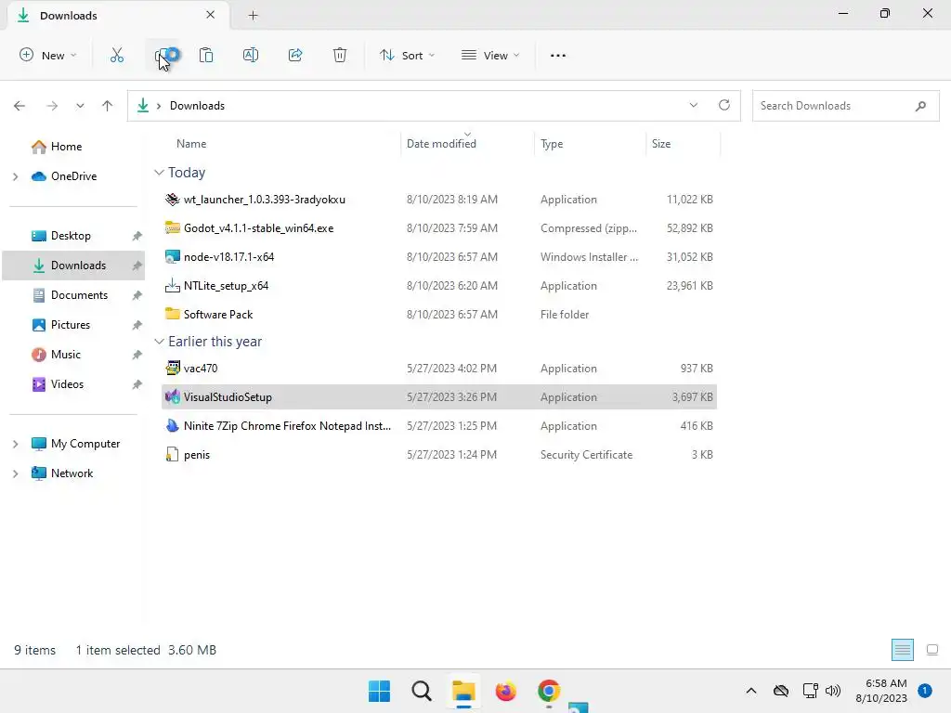Click File Explorer on the taskbar
This screenshot has height=713, width=951.
point(463,691)
